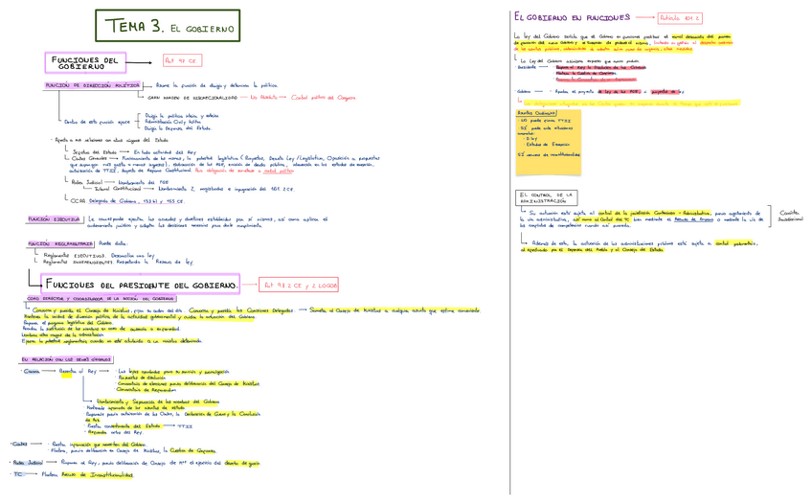812x504 pixels.
Task: Click the 'Función reglamentaria' purple label
Action: [x=58, y=243]
